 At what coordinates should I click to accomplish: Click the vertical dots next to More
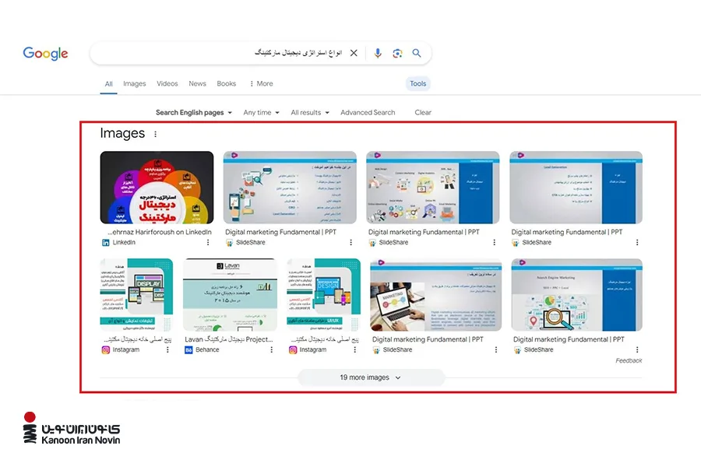coord(252,83)
